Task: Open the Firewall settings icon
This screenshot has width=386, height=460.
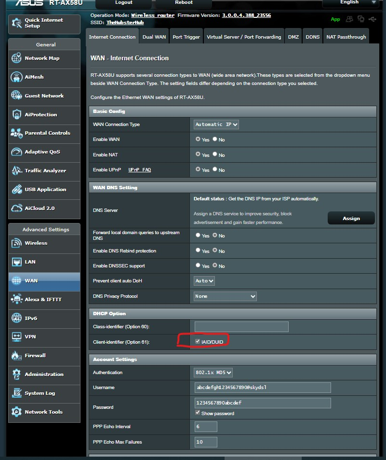Action: tap(16, 356)
